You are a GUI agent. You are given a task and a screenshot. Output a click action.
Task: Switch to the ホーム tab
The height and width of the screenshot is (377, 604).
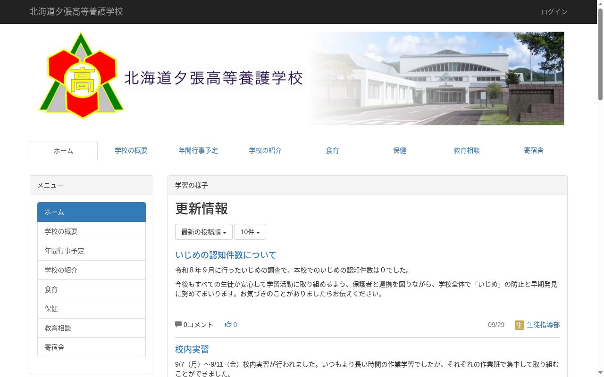64,151
